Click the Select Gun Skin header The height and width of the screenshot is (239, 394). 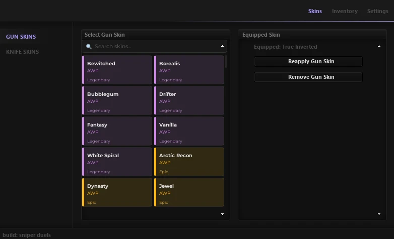click(x=104, y=35)
